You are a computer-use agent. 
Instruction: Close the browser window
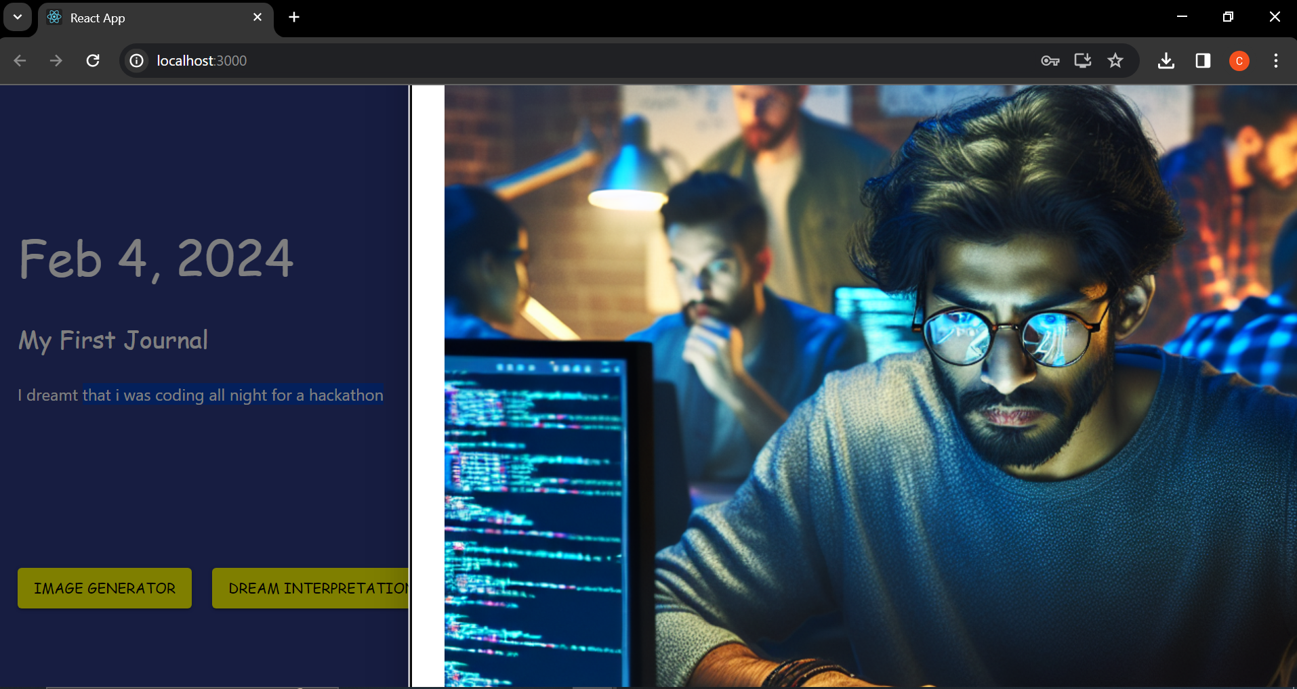pyautogui.click(x=1275, y=17)
